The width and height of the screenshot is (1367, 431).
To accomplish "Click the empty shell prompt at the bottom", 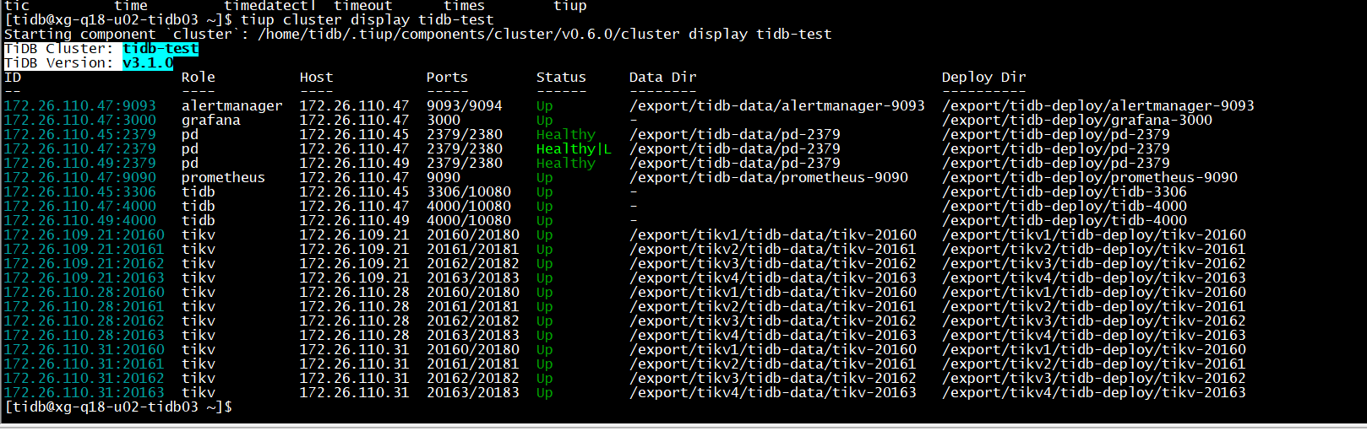I will coord(118,407).
